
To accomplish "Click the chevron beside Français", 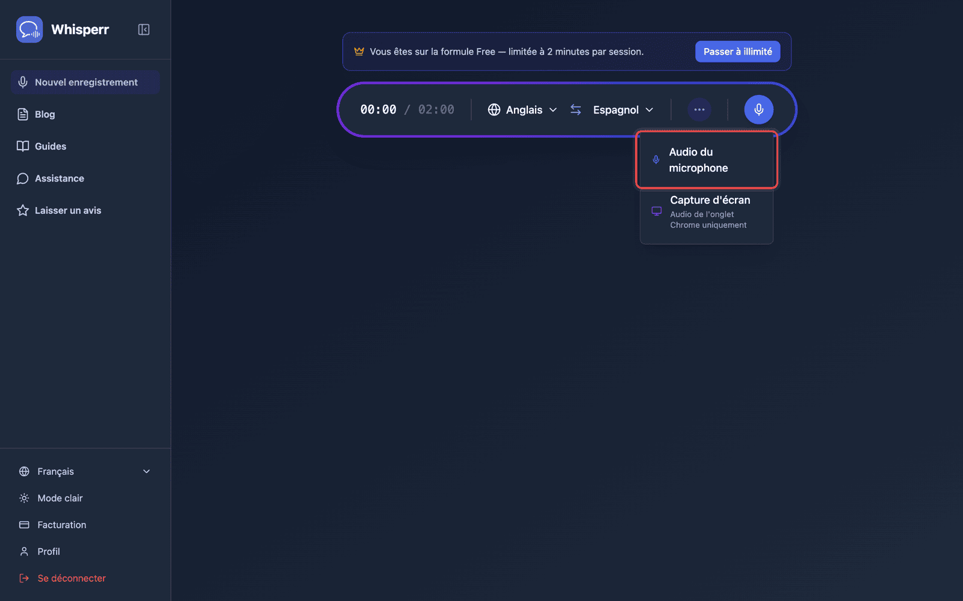I will [146, 472].
